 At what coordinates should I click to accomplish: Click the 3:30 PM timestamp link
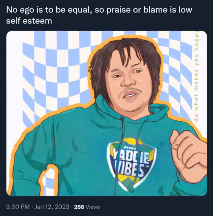[x=18, y=207]
